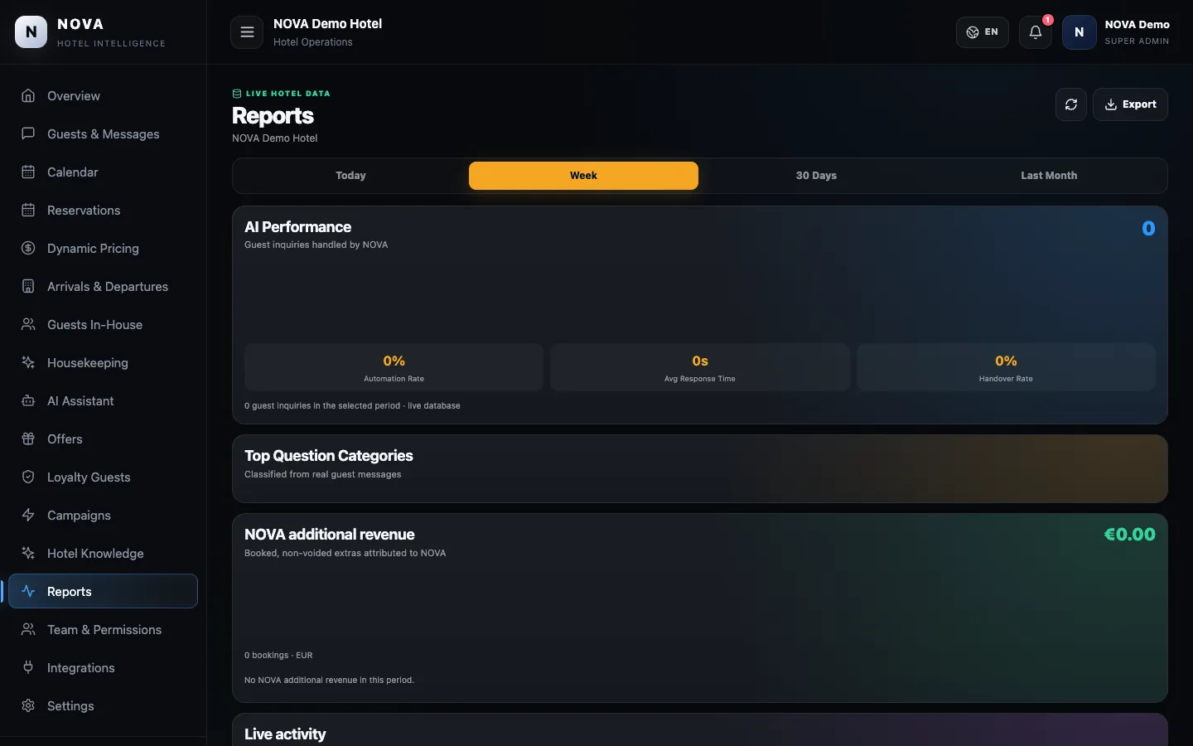
Task: Switch to the 30 Days tab
Action: (816, 176)
